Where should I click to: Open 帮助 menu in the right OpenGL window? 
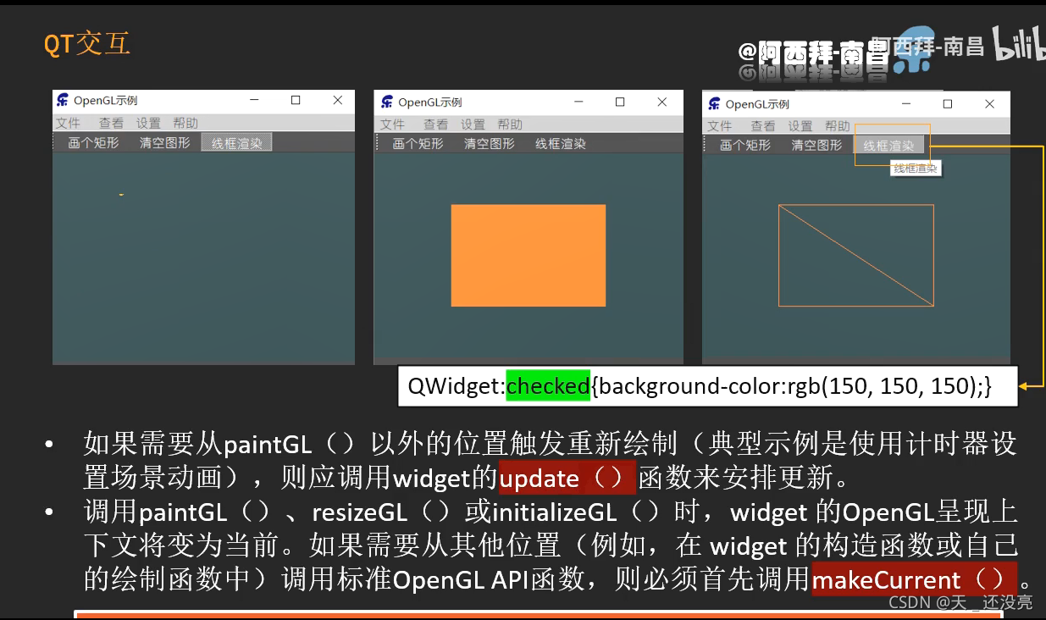[838, 125]
